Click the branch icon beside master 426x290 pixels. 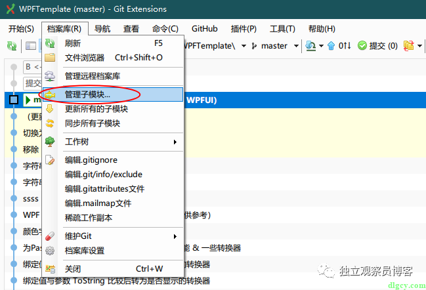tap(254, 46)
